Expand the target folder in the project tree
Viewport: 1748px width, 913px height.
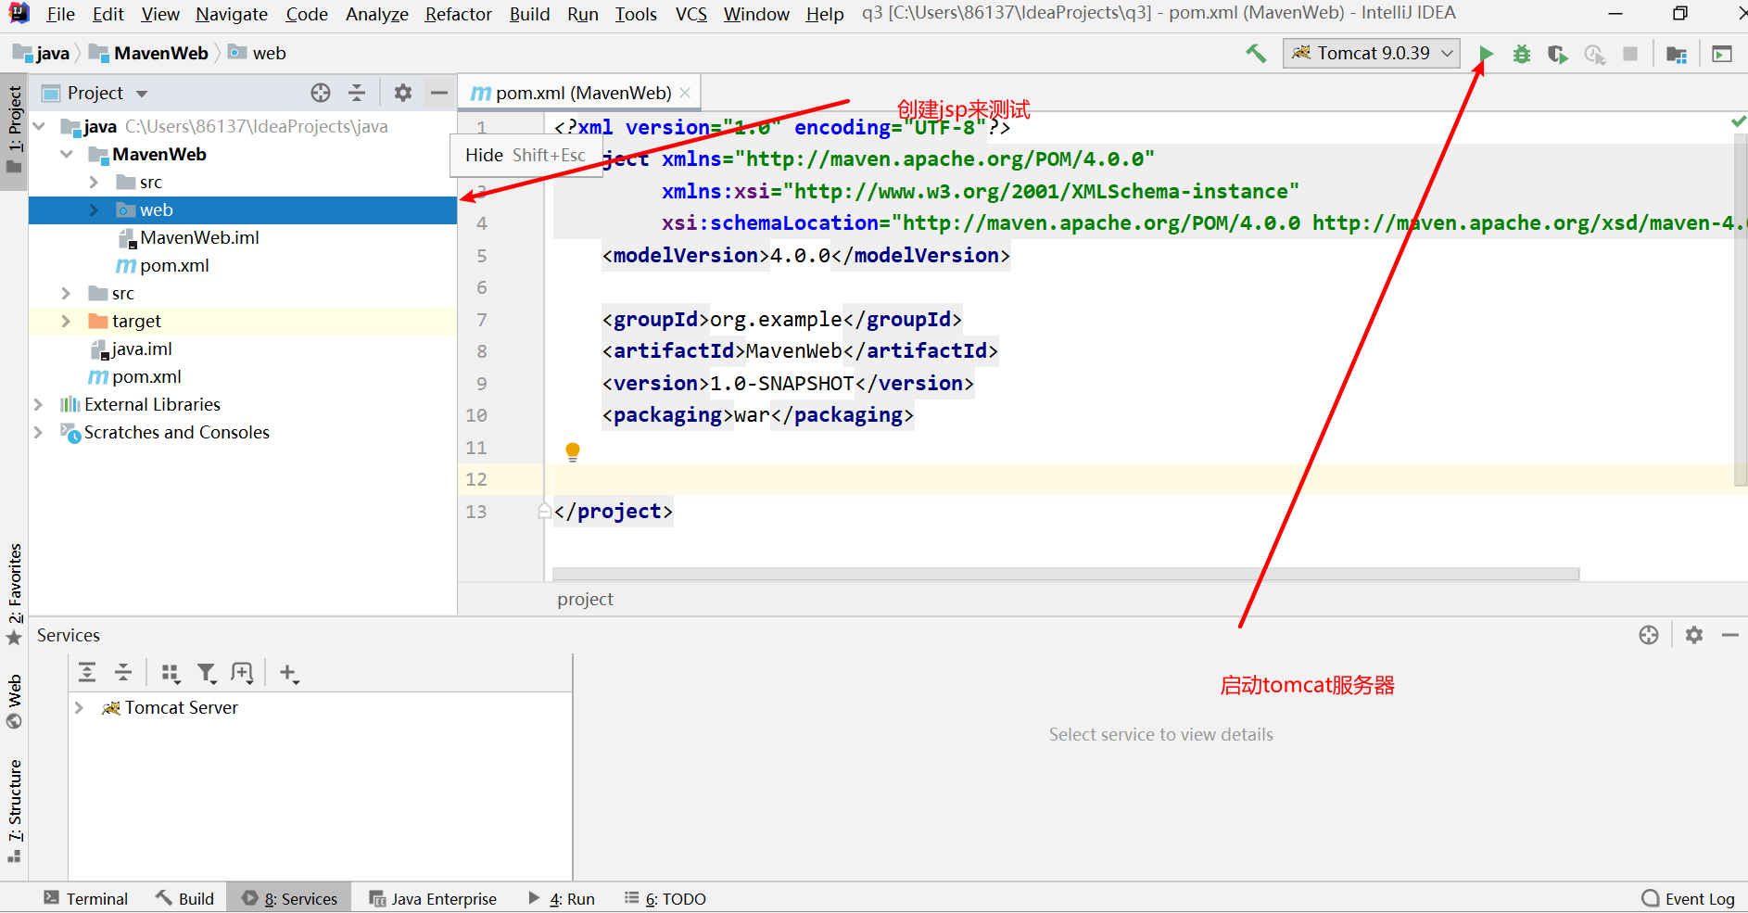point(66,321)
